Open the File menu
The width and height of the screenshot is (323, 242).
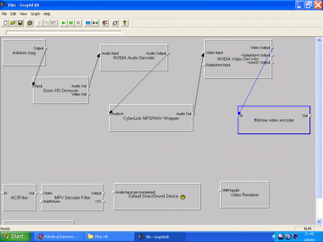[5, 14]
